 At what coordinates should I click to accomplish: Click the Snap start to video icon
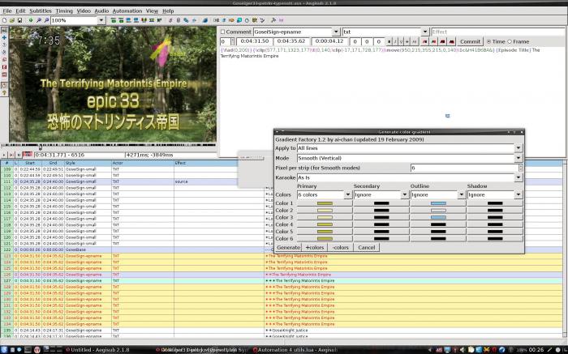coord(128,20)
